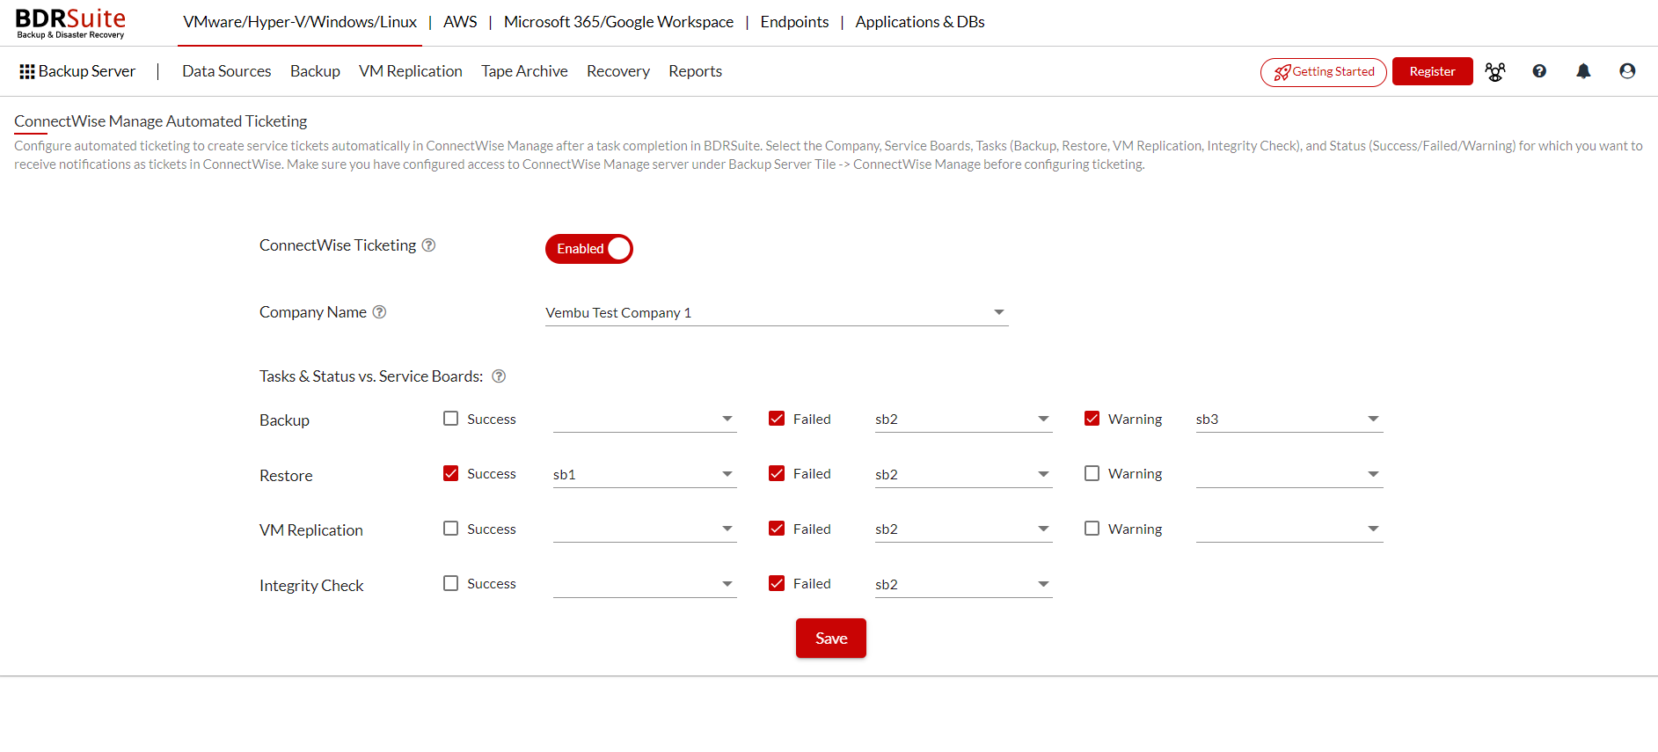Screen dimensions: 1658x752
Task: Check Backup Success checkbox
Action: coord(451,419)
